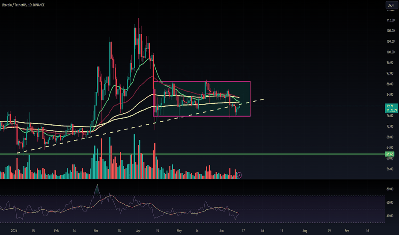Click the 68.00 price axis label
This screenshot has width=399, height=235.
(390, 137)
